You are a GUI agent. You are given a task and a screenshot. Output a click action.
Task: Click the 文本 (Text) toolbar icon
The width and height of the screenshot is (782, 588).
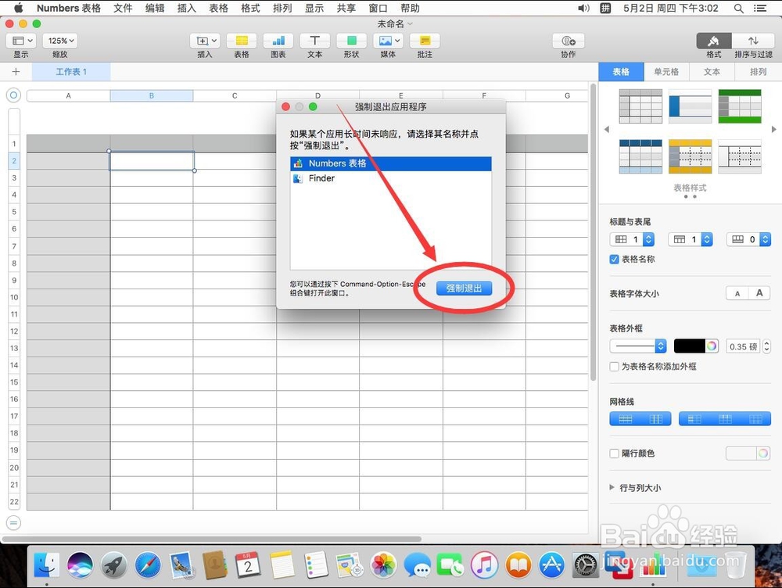[x=314, y=41]
